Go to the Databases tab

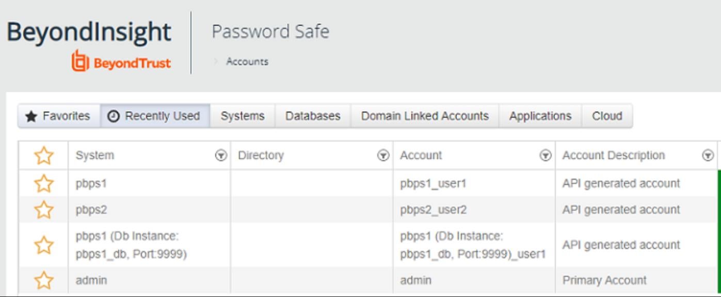[313, 116]
